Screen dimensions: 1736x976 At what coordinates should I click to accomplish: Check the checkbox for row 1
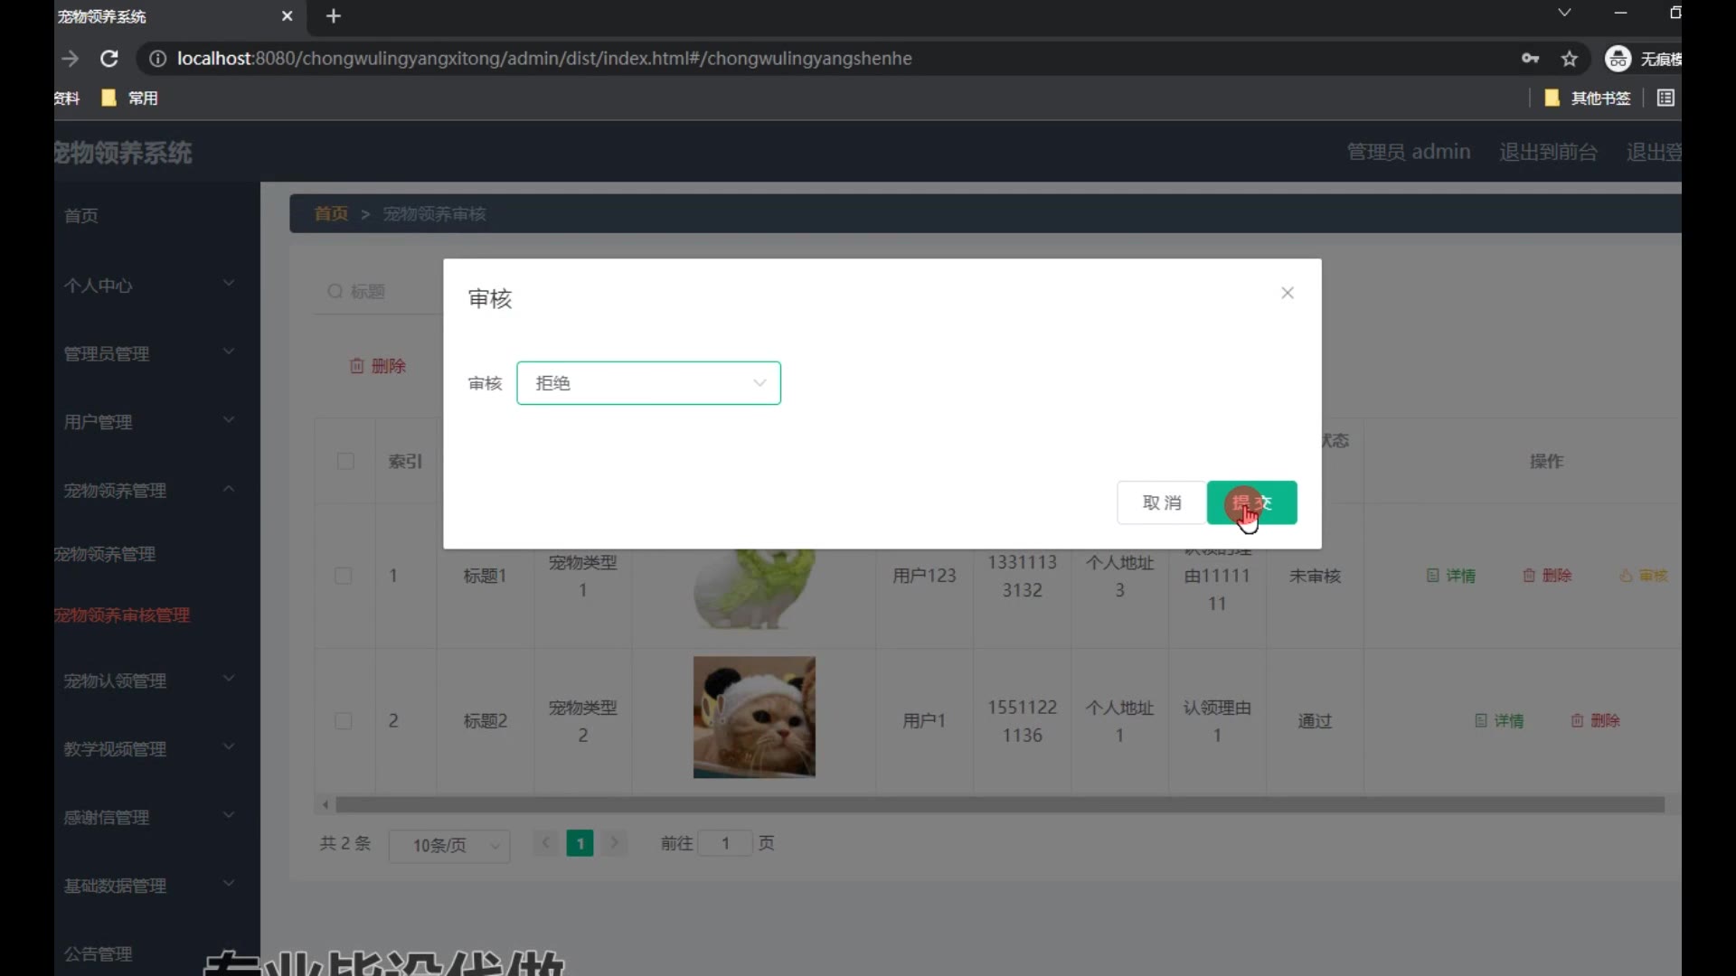coord(344,576)
